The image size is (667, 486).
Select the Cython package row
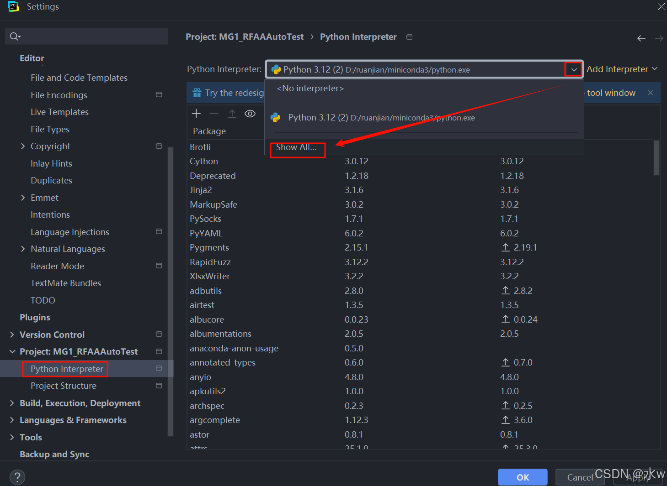coord(421,161)
